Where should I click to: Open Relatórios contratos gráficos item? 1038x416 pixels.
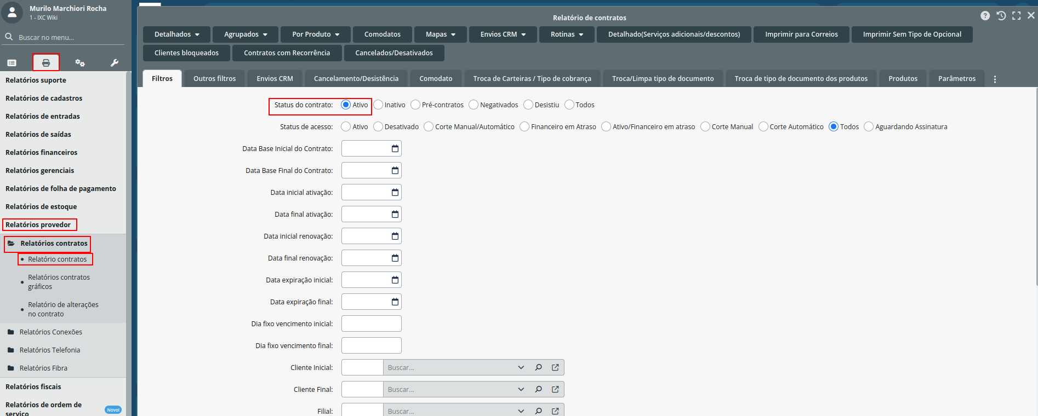(x=59, y=282)
